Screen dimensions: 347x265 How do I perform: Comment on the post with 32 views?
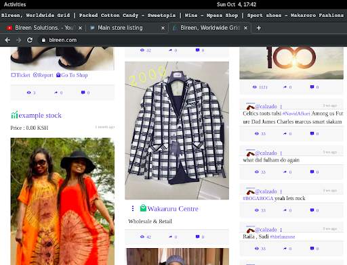coord(197,50)
